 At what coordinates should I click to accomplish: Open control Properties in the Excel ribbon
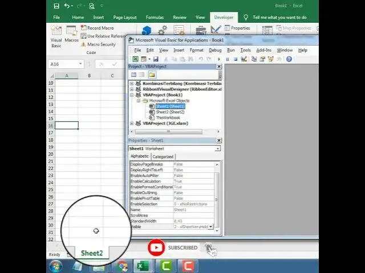pyautogui.click(x=237, y=28)
